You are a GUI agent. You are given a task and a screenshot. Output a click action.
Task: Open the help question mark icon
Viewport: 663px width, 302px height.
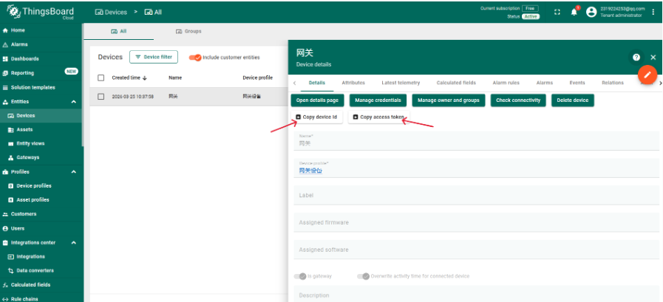tap(636, 57)
